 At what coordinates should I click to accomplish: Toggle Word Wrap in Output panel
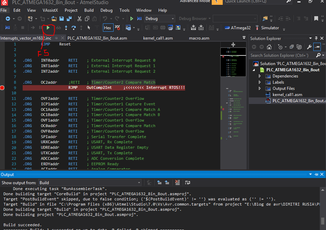(x=188, y=182)
